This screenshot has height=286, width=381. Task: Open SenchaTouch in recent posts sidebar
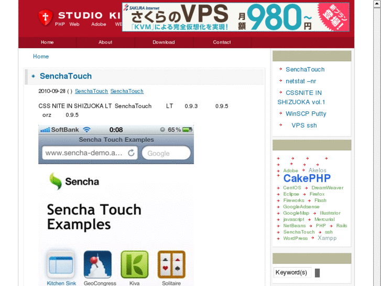pyautogui.click(x=305, y=69)
